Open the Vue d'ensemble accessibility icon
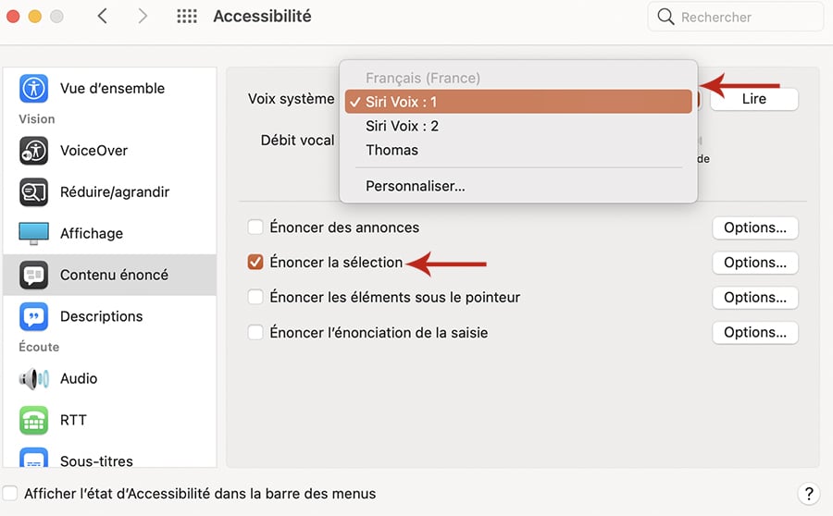 click(33, 88)
